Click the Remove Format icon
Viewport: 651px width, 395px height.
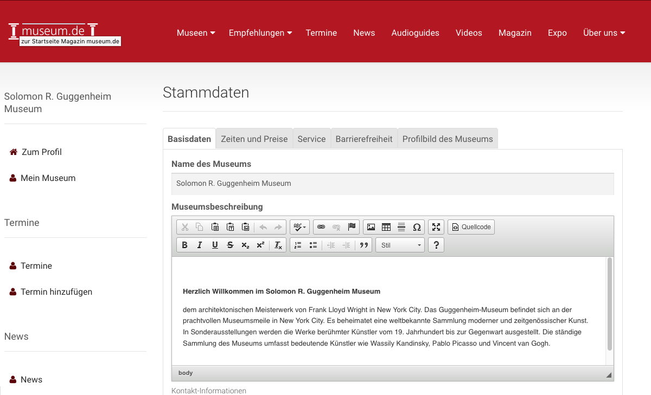click(278, 245)
